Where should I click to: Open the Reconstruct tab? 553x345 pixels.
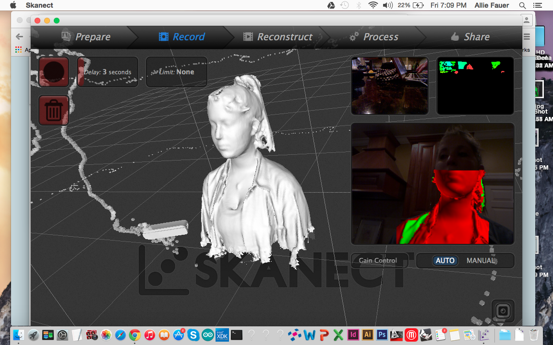[x=278, y=36]
